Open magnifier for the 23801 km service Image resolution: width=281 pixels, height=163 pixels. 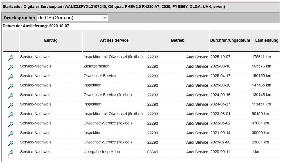(x=11, y=143)
